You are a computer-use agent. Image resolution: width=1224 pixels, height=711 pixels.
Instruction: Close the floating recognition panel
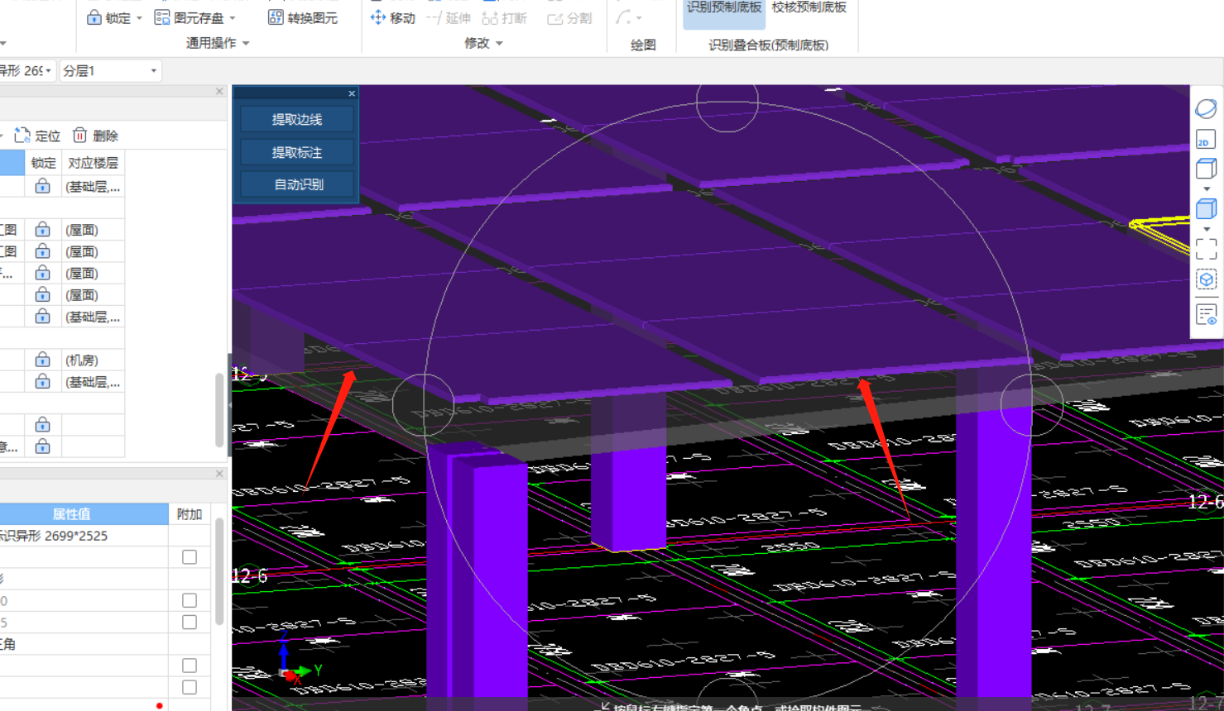tap(352, 93)
